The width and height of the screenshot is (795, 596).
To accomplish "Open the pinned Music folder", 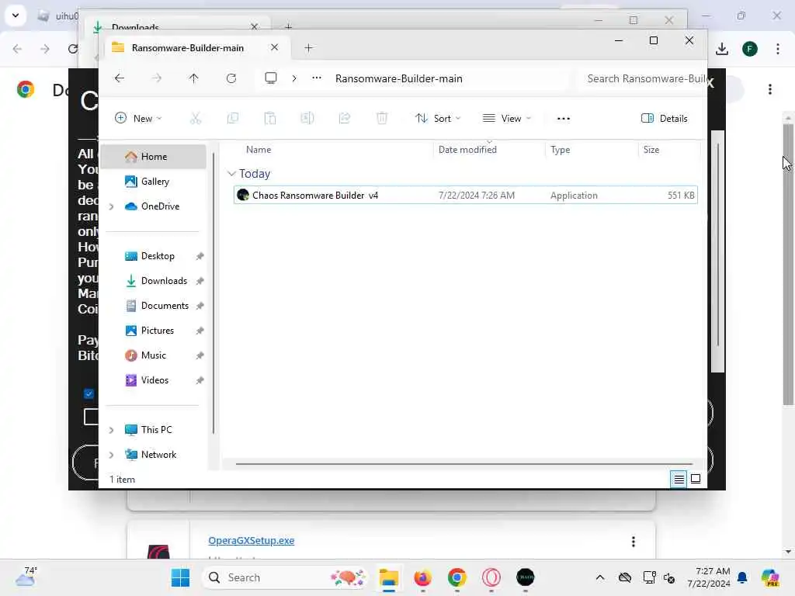I will tap(153, 355).
